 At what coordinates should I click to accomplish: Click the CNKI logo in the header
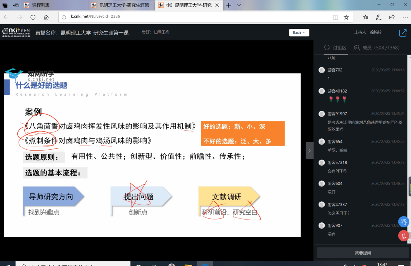pyautogui.click(x=16, y=32)
